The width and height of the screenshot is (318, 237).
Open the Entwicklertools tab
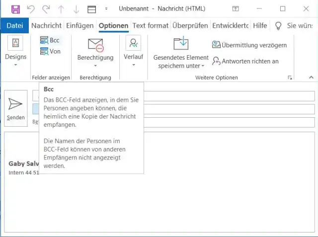click(230, 25)
